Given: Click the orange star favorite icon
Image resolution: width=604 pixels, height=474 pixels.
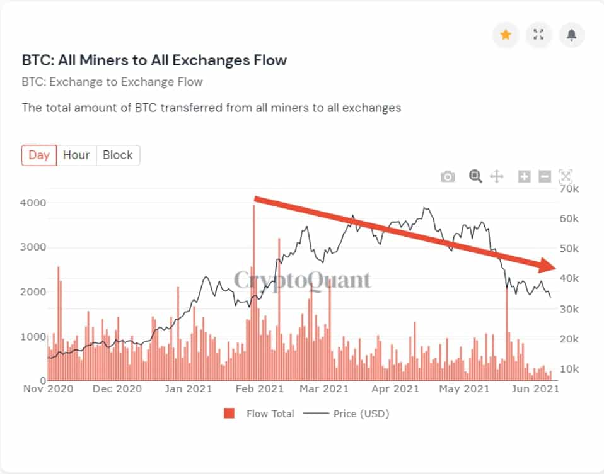Looking at the screenshot, I should coord(505,35).
